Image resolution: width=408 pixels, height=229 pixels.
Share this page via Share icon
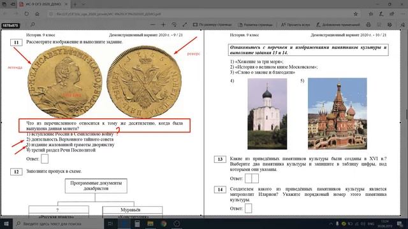[391, 14]
